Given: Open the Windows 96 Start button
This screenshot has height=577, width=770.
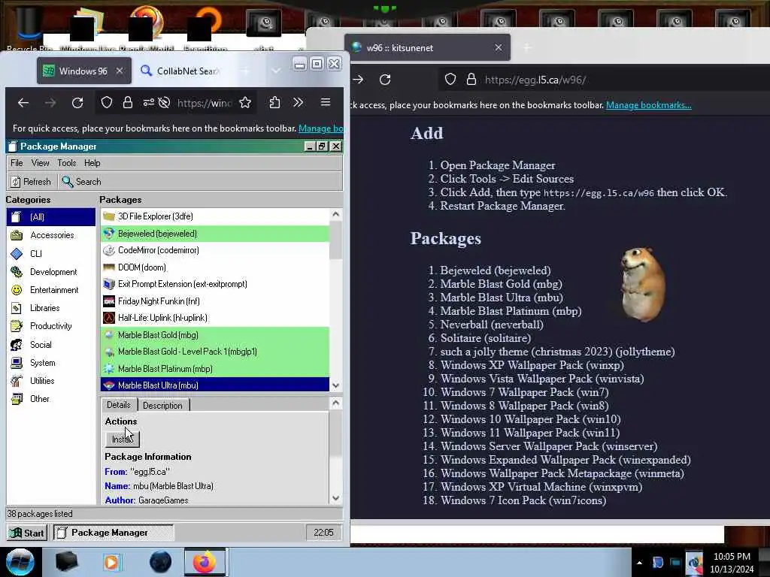Looking at the screenshot, I should tap(28, 533).
